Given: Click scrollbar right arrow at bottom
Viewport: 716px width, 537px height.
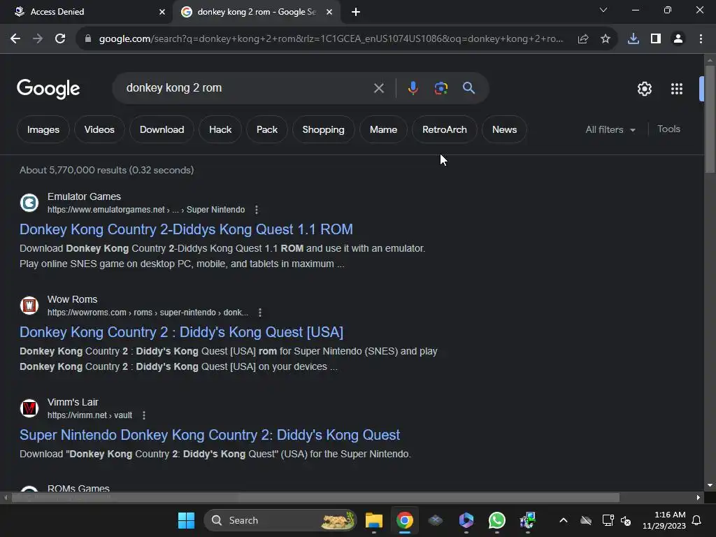Looking at the screenshot, I should tap(699, 497).
